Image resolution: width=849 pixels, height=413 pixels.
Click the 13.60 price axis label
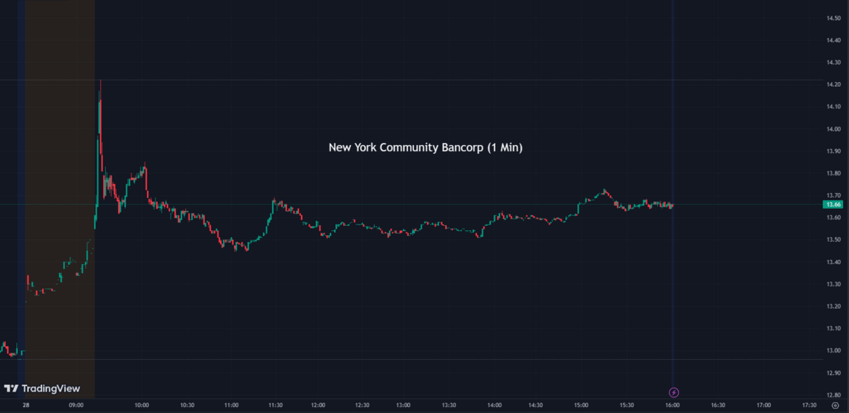[833, 218]
